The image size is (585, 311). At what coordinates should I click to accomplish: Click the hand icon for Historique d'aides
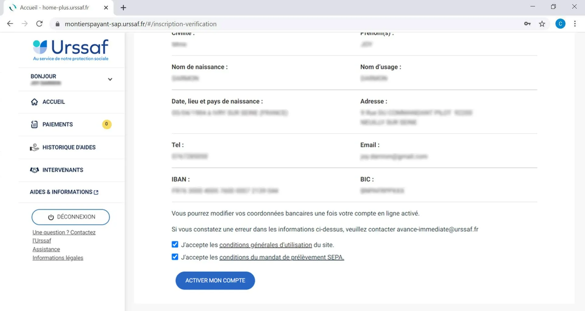tap(34, 148)
